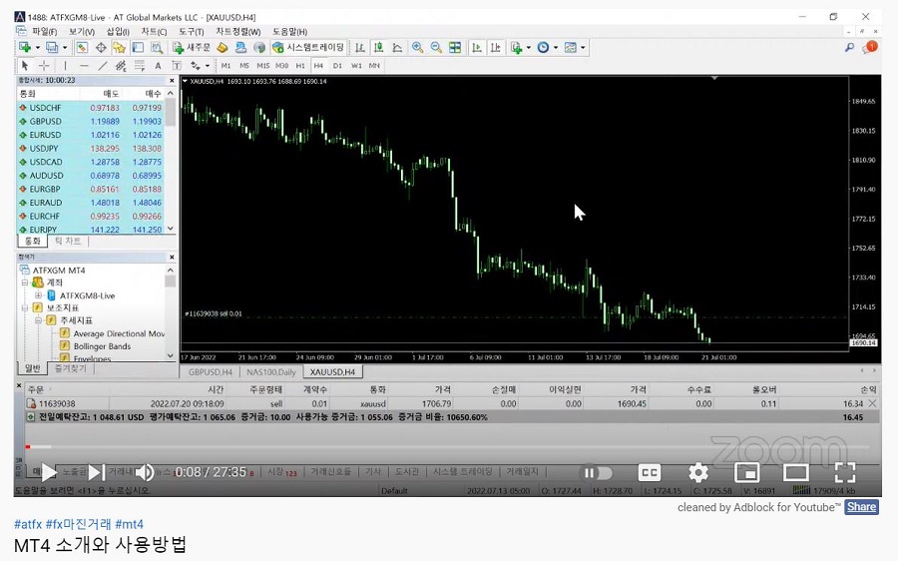
Task: Open the chart profiles icon
Action: [52, 48]
